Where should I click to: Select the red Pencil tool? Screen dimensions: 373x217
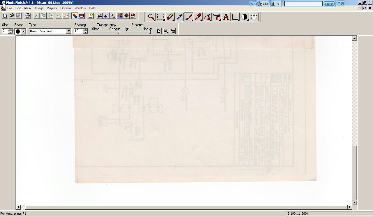[198, 17]
